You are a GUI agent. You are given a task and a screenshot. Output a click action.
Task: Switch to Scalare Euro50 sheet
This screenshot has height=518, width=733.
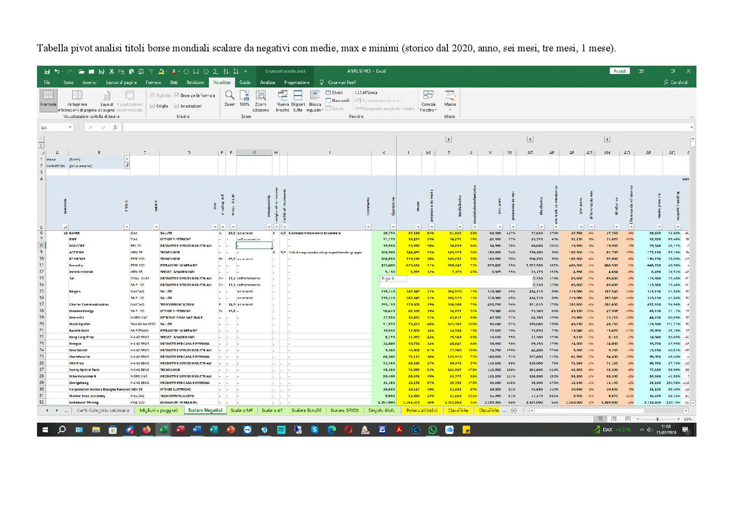click(306, 410)
